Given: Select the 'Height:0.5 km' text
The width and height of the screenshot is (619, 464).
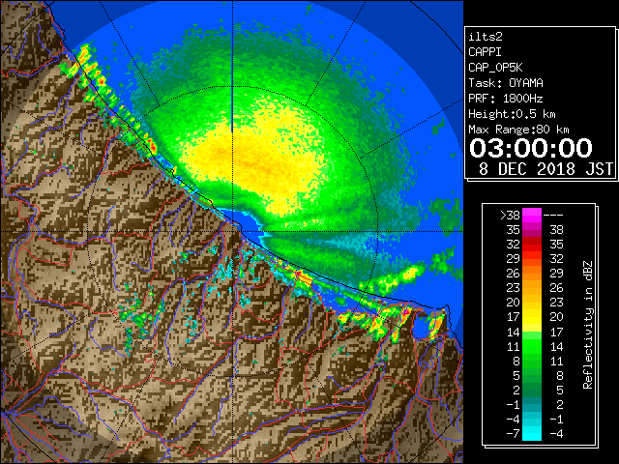Looking at the screenshot, I should coord(512,114).
